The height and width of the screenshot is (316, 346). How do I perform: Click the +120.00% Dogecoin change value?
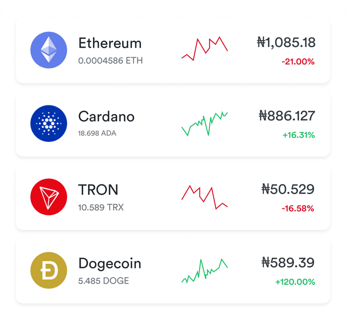coord(295,282)
